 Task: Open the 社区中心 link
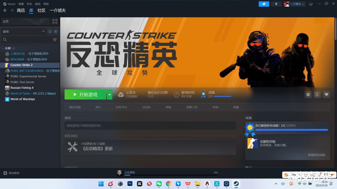(x=122, y=107)
